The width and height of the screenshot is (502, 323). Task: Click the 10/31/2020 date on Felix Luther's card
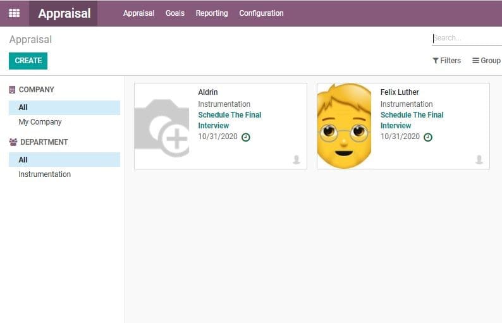pos(400,137)
